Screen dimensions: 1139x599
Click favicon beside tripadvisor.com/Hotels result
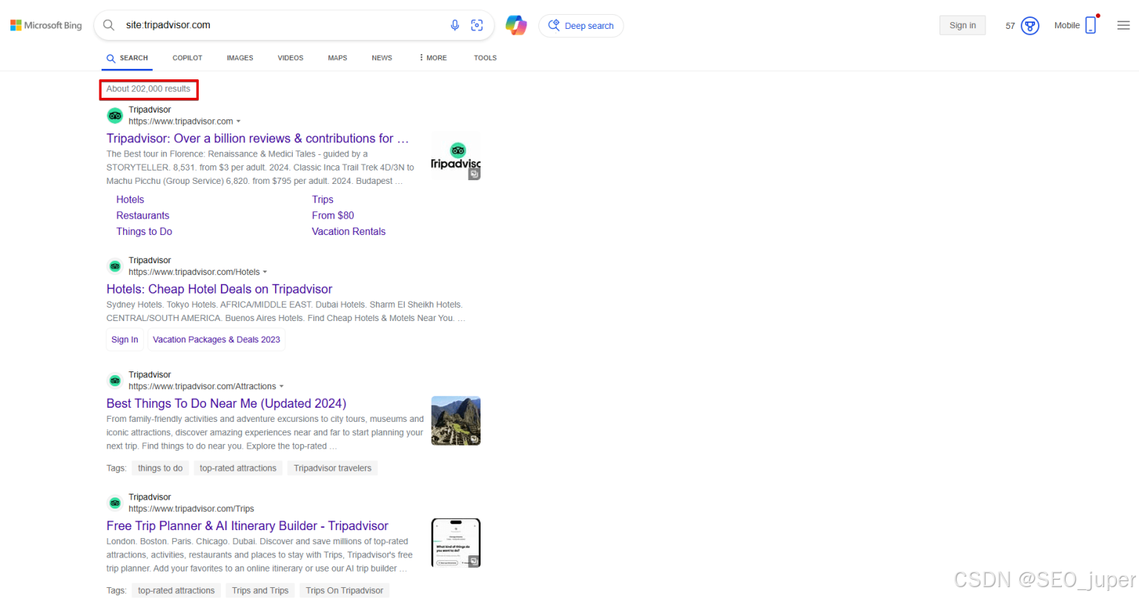[115, 266]
